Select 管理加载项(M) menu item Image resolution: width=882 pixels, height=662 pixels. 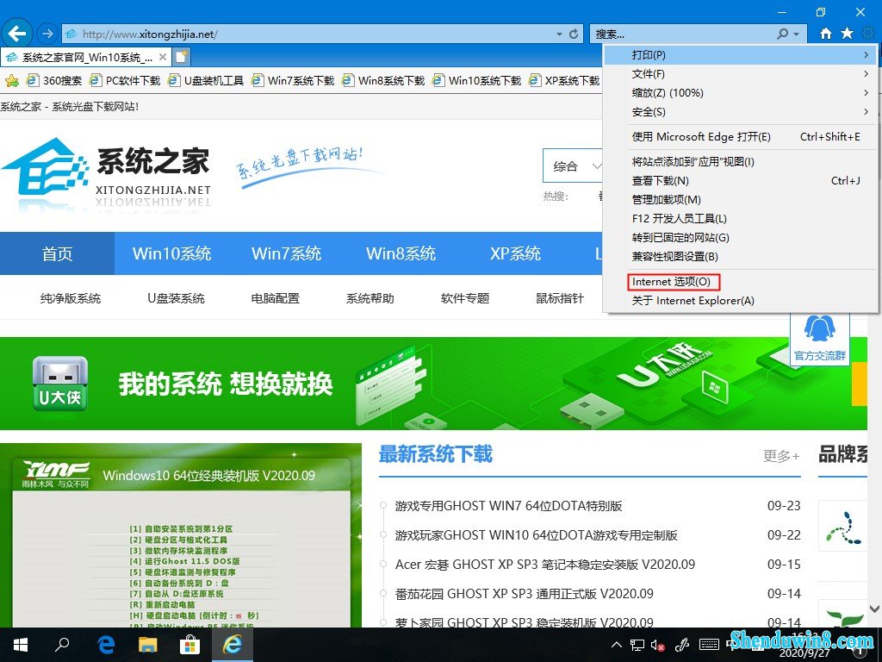click(x=740, y=200)
